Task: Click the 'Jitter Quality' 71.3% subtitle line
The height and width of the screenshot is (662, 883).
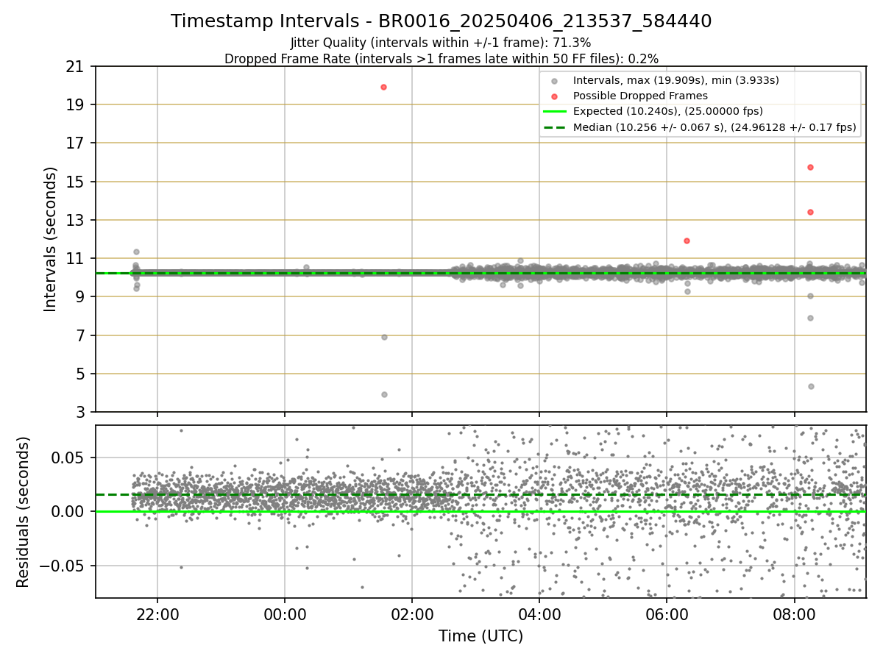Action: pyautogui.click(x=441, y=43)
